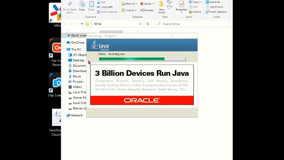Select Network in navigation pane
284x160 pixels.
coord(75,116)
